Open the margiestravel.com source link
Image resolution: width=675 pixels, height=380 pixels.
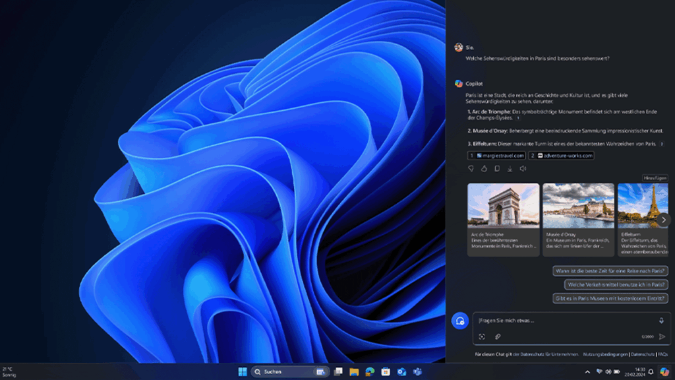coord(496,156)
